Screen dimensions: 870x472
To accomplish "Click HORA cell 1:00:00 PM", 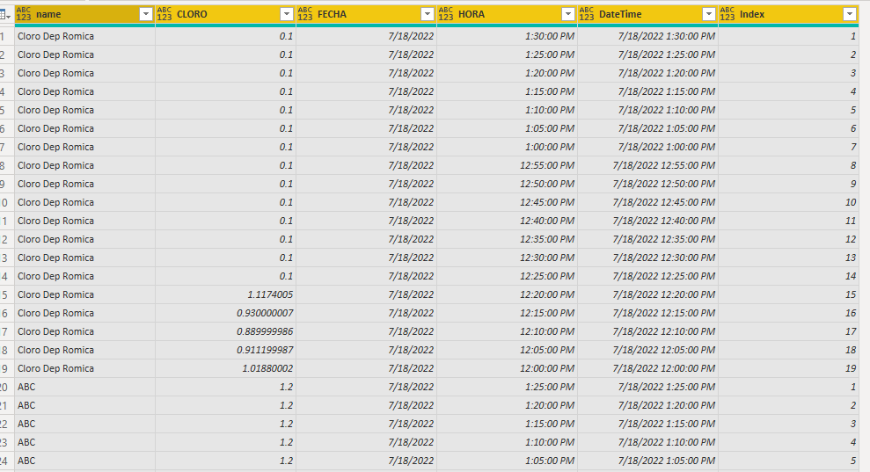I will (x=507, y=147).
